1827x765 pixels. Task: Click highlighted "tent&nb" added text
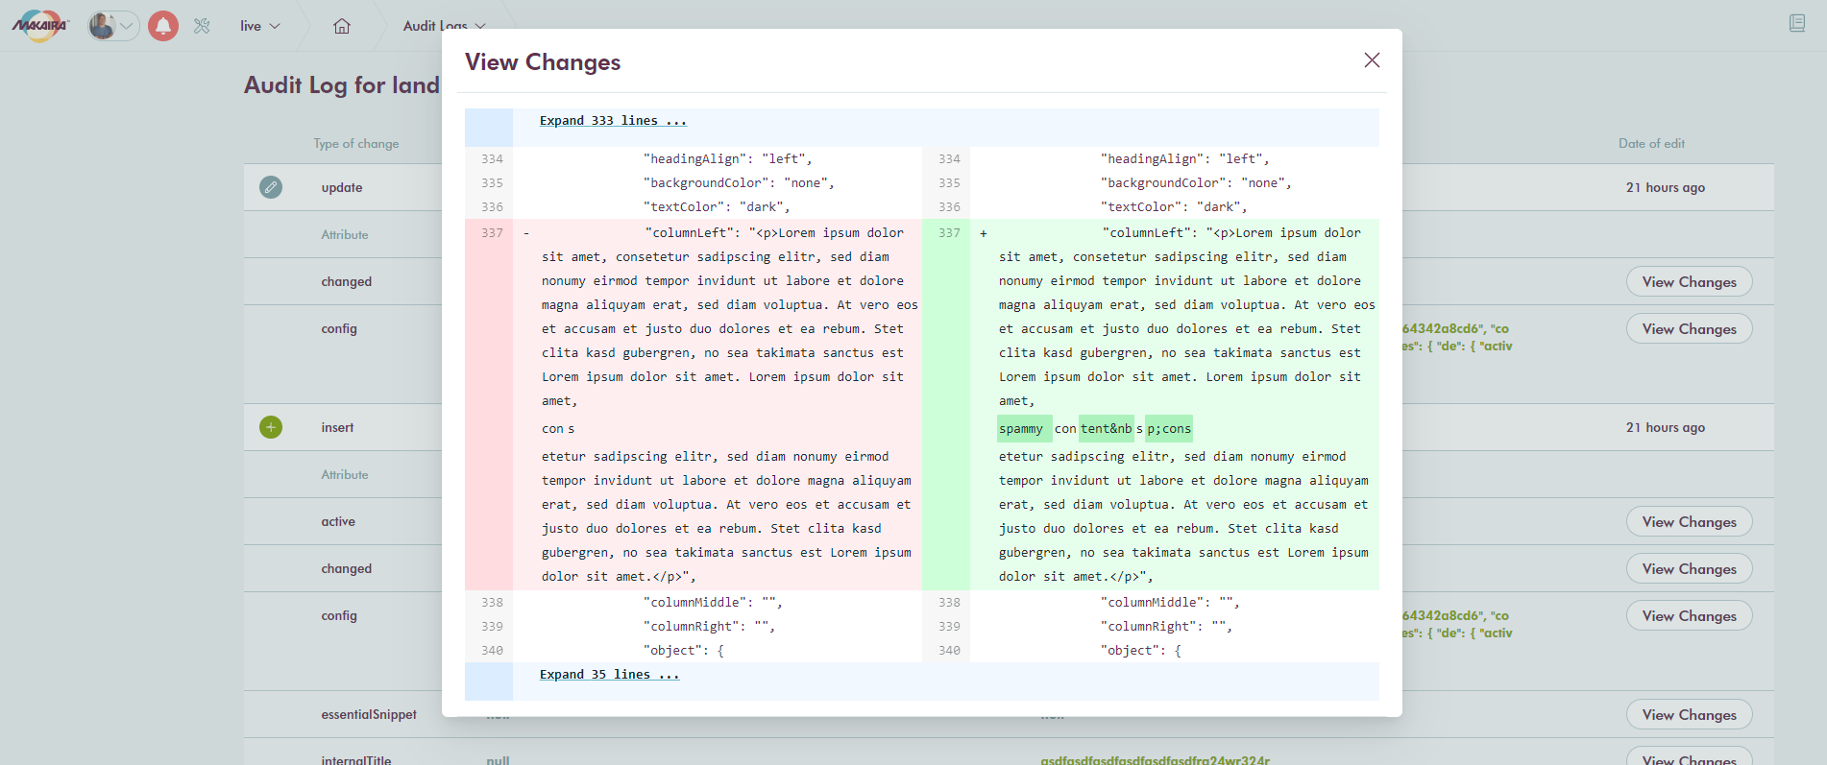click(x=1107, y=429)
